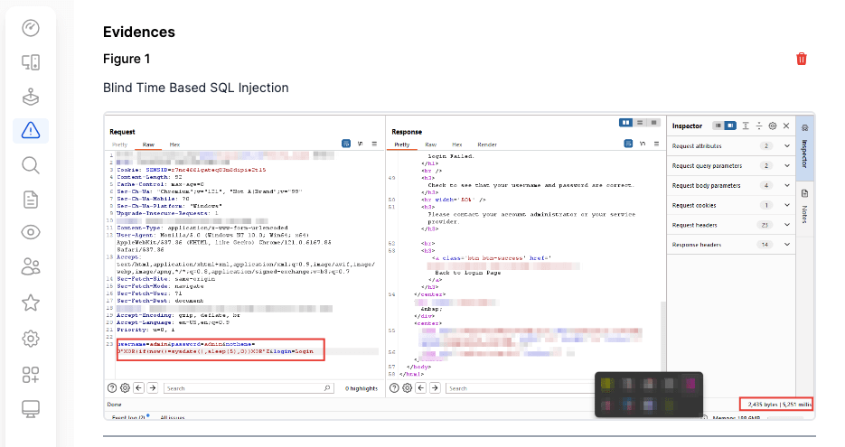The width and height of the screenshot is (845, 447).
Task: Toggle the newline \n display in Response pane
Action: tap(643, 144)
